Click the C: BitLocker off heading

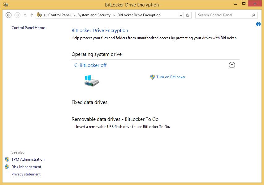(x=90, y=65)
